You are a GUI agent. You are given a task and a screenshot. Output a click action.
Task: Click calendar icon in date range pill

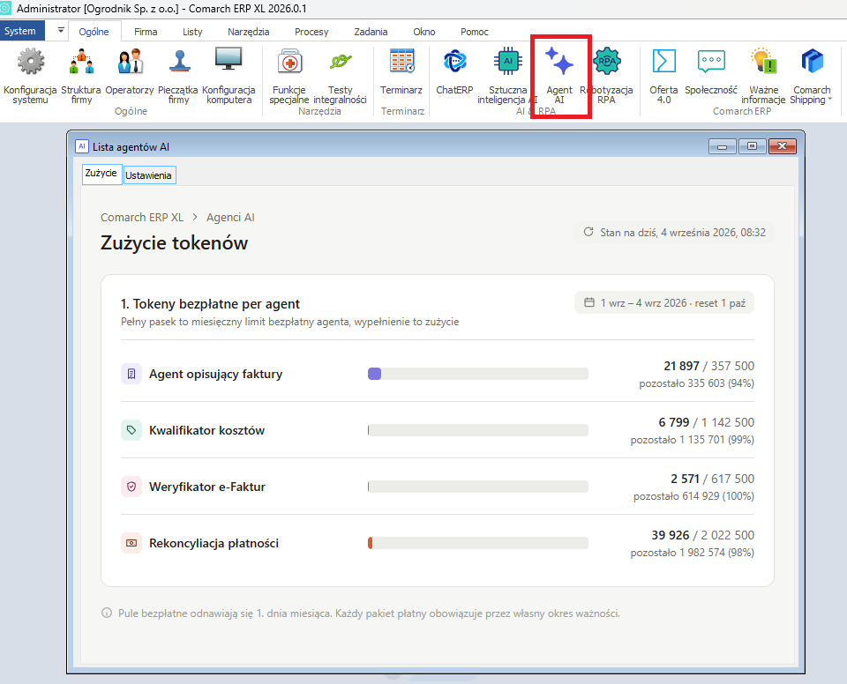coord(589,302)
